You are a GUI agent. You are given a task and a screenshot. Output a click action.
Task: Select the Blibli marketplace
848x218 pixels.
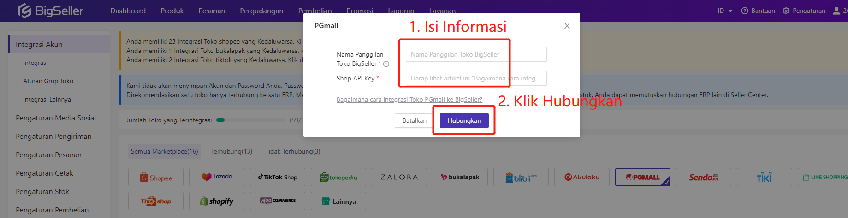tap(521, 177)
